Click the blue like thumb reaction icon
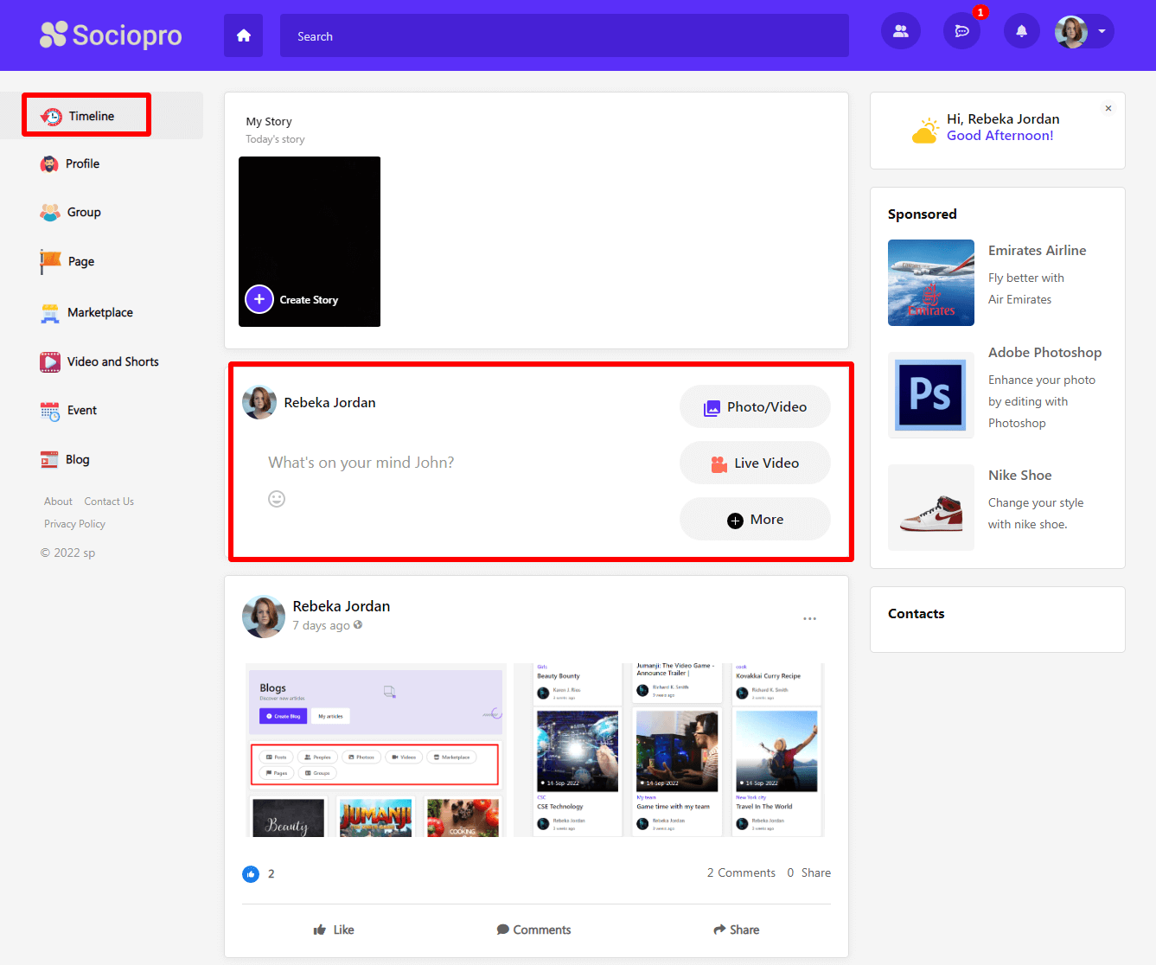This screenshot has width=1156, height=965. point(251,874)
